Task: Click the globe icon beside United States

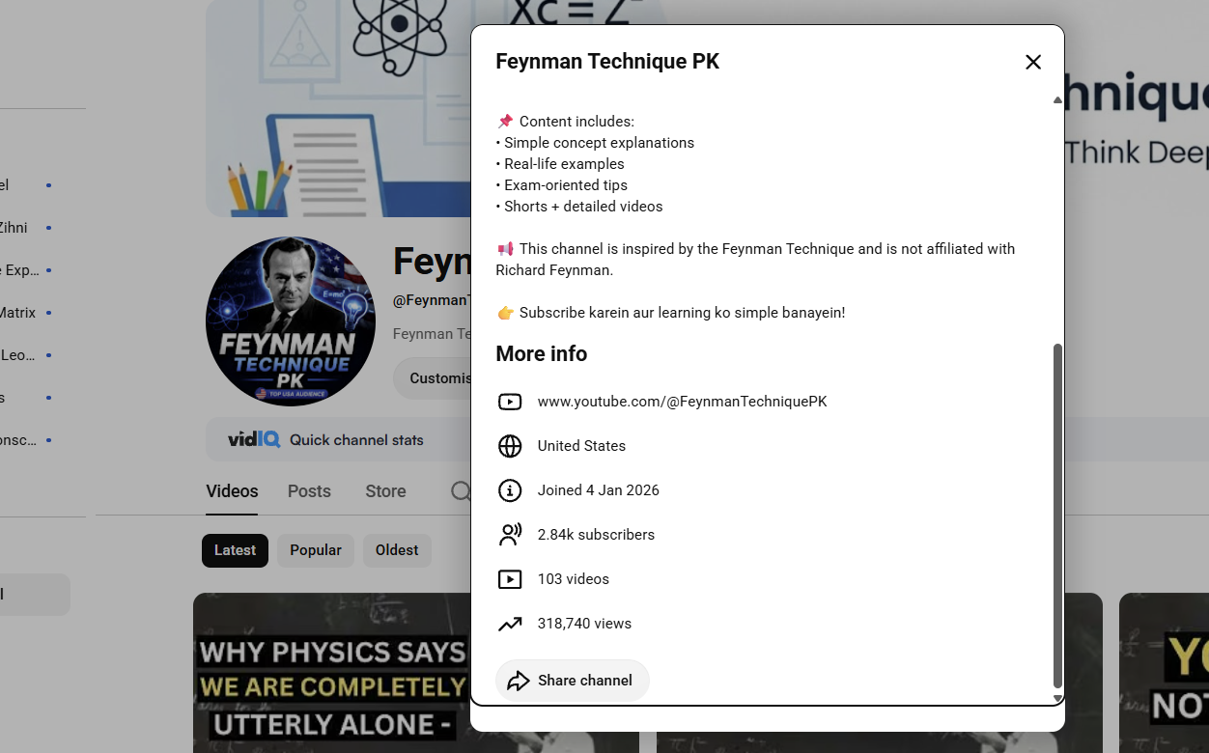Action: (510, 446)
